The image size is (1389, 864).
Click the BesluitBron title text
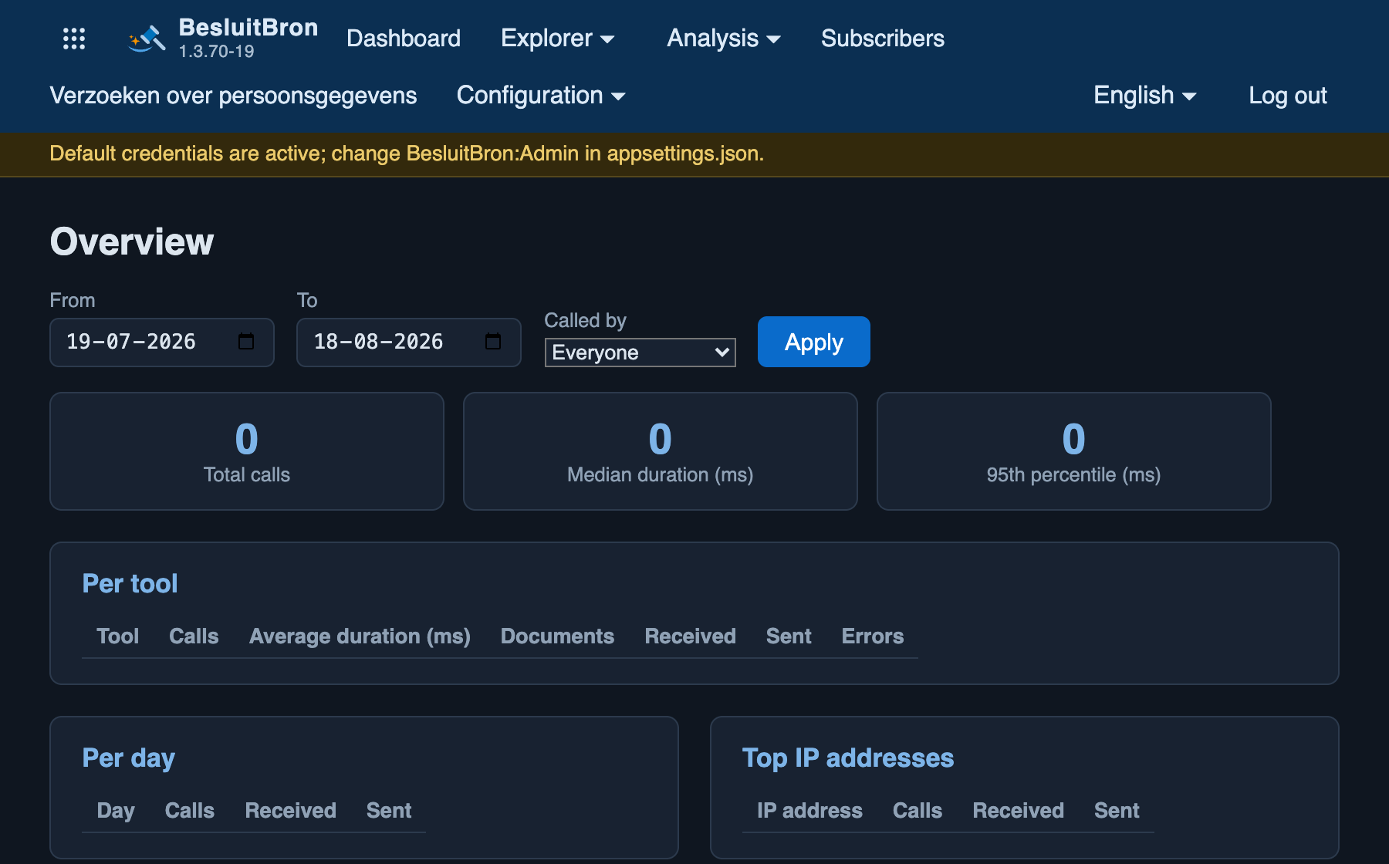pyautogui.click(x=248, y=28)
